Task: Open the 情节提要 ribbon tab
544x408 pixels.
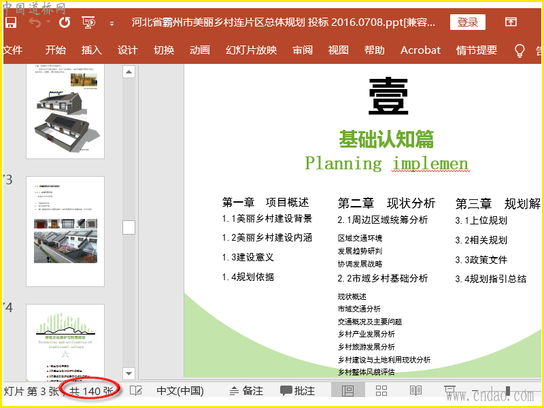Action: click(477, 50)
